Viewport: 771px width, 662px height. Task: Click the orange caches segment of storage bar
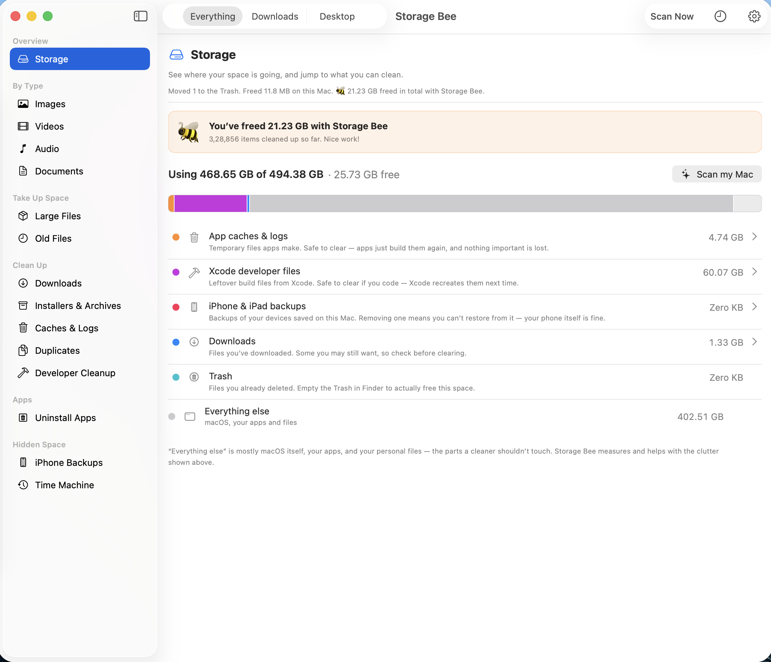click(171, 204)
